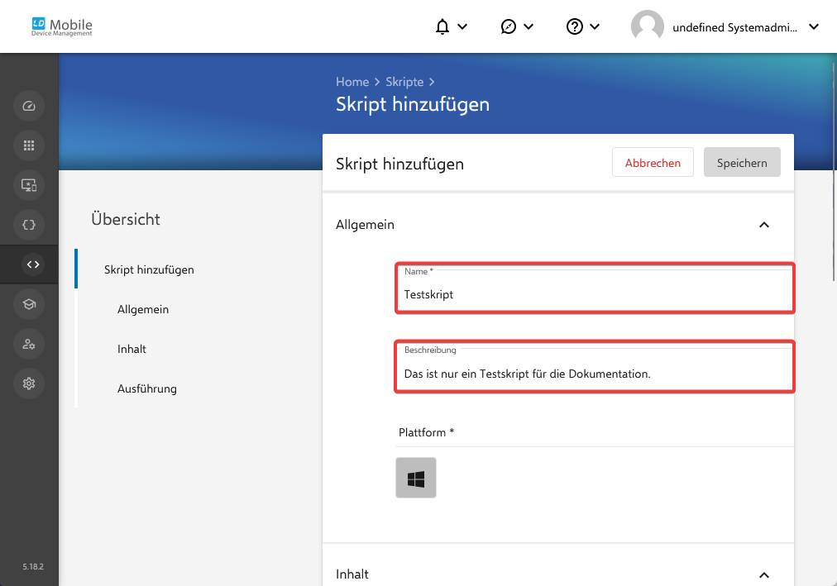Jump to Ausführung in the Übersicht list

tap(147, 388)
